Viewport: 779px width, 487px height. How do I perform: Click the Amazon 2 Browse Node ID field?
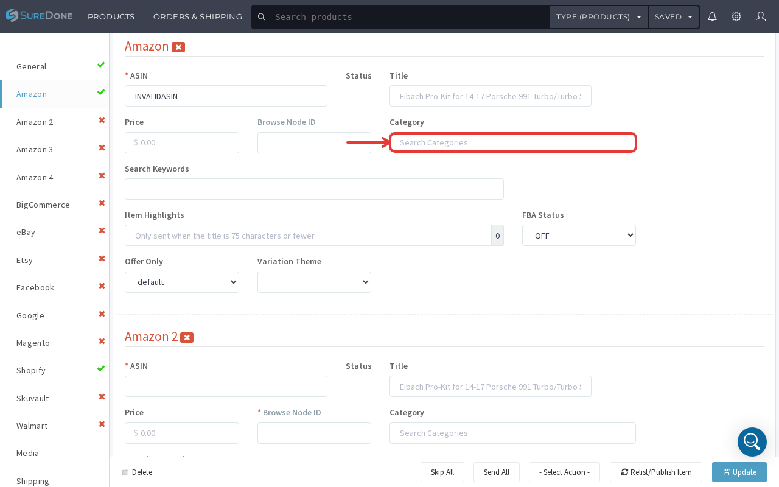314,433
